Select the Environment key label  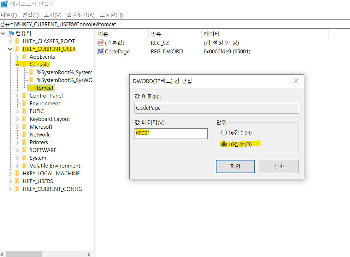click(45, 104)
